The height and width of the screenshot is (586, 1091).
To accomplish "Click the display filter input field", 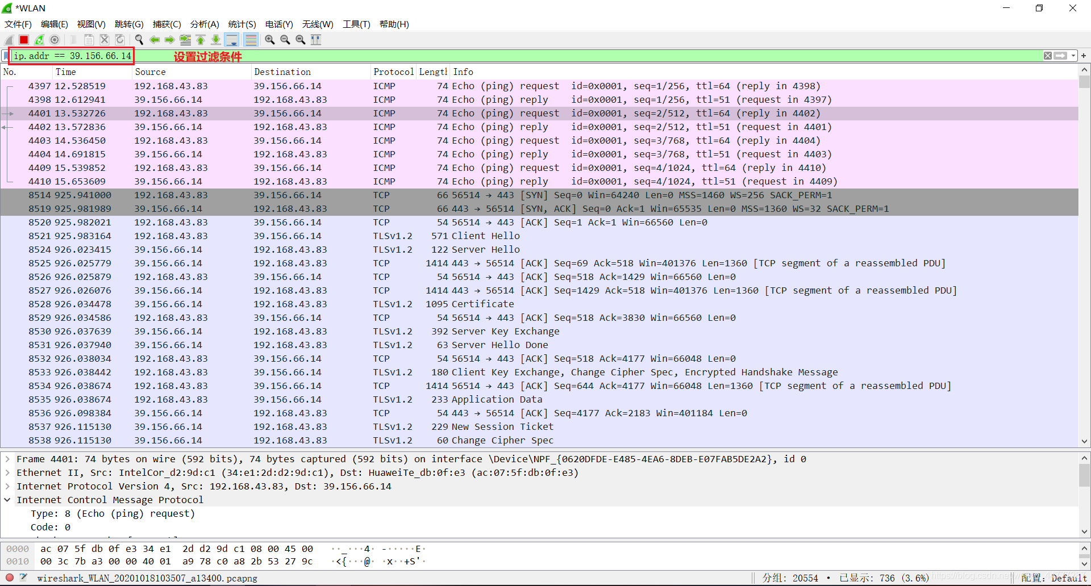I will (x=526, y=56).
